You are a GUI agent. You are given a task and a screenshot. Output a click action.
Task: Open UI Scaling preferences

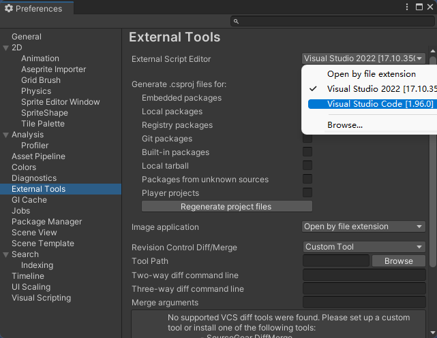click(x=31, y=286)
